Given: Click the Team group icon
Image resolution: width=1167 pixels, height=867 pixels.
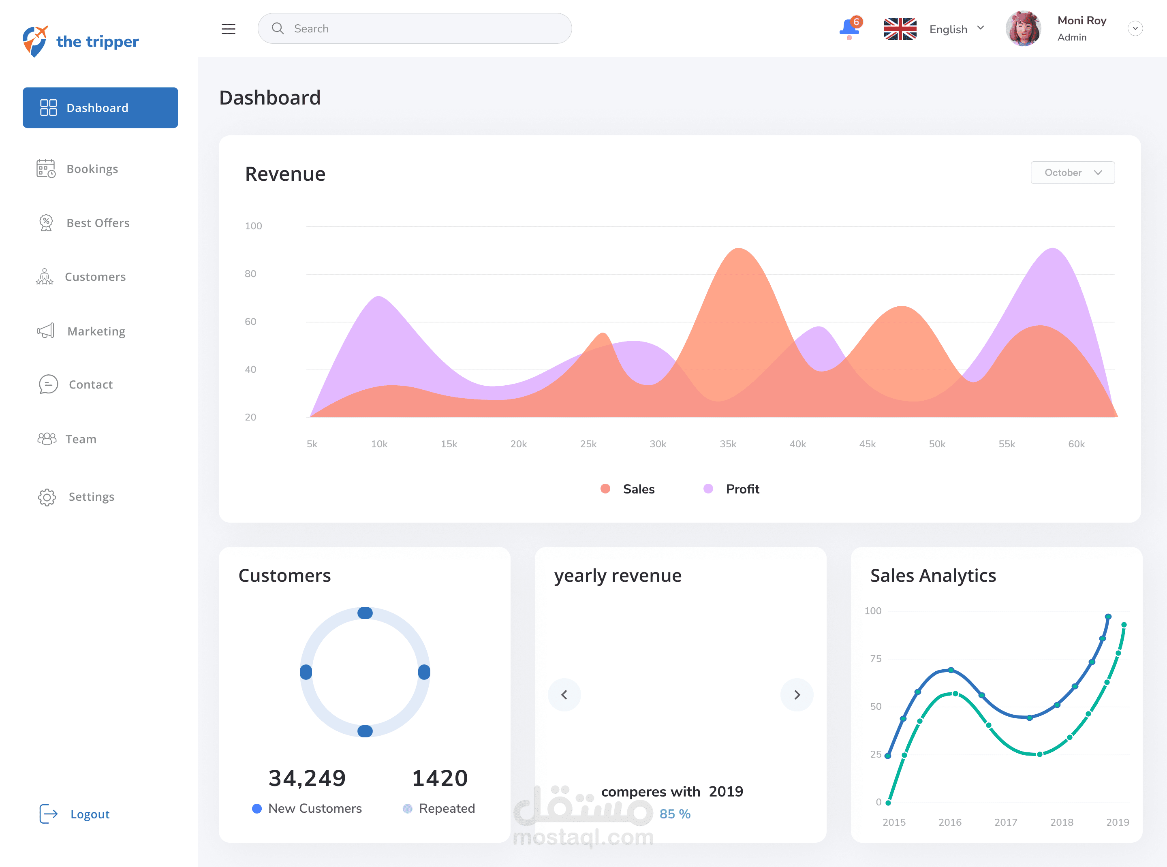Looking at the screenshot, I should coord(47,439).
